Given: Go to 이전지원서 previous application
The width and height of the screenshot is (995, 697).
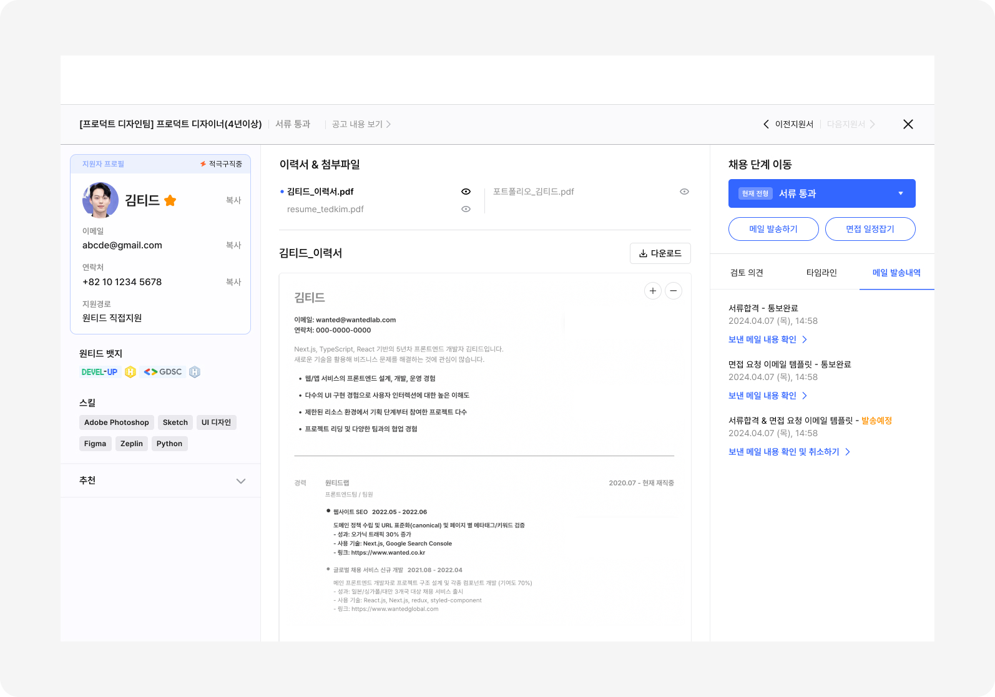Looking at the screenshot, I should click(x=788, y=124).
